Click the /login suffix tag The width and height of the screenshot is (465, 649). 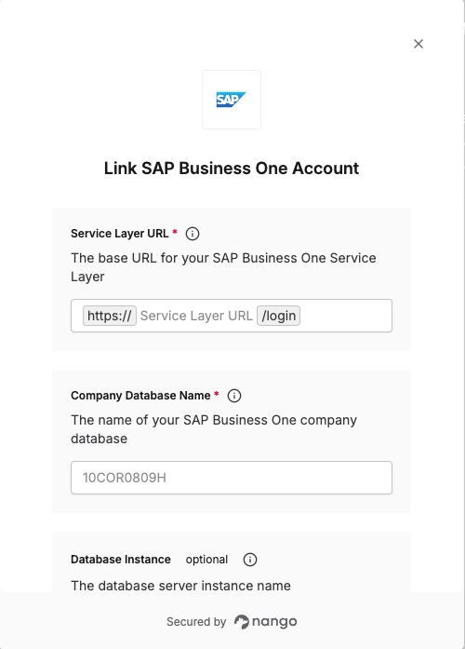[279, 316]
